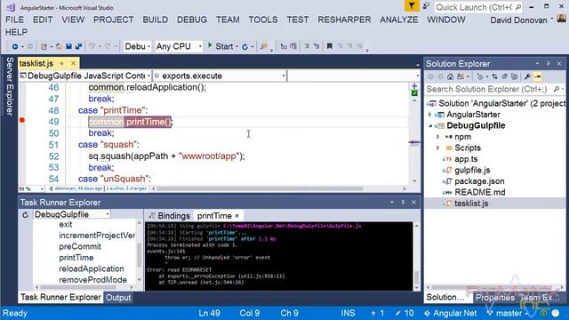The height and width of the screenshot is (320, 569).
Task: Pin the Solution Explorer panel
Action: tap(549, 63)
